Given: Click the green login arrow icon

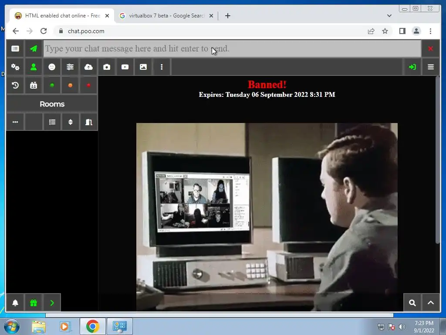Looking at the screenshot, I should click(412, 67).
